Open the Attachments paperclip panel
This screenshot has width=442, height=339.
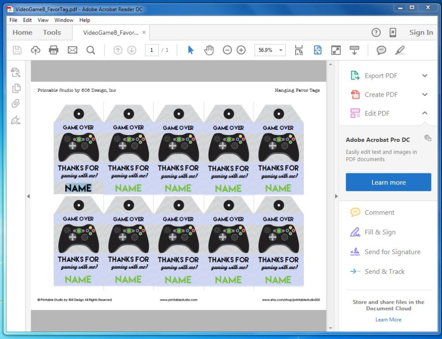click(16, 104)
